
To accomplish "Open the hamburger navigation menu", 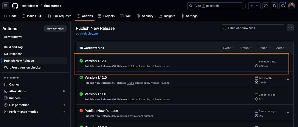I will [6, 6].
